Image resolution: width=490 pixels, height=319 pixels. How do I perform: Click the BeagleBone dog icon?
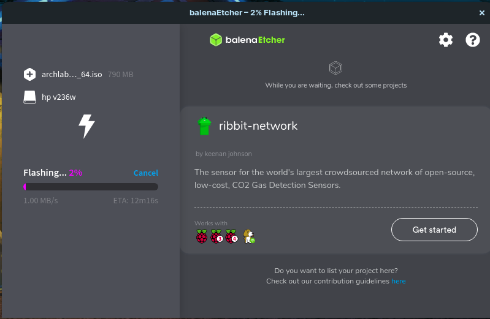point(249,236)
